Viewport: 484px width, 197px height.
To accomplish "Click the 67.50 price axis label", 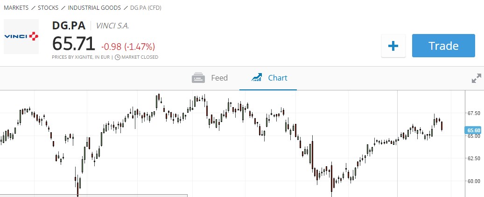I will click(x=474, y=113).
